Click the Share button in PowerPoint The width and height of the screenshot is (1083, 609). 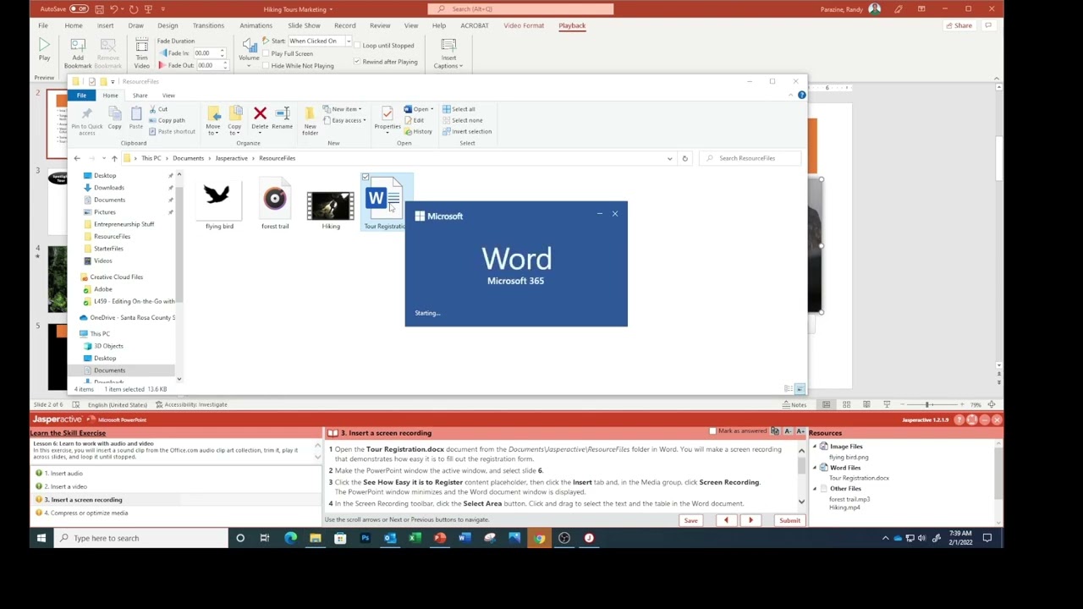pos(959,25)
